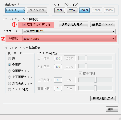Open the 解像度について info button
The width and height of the screenshot is (121, 120).
pos(103,24)
